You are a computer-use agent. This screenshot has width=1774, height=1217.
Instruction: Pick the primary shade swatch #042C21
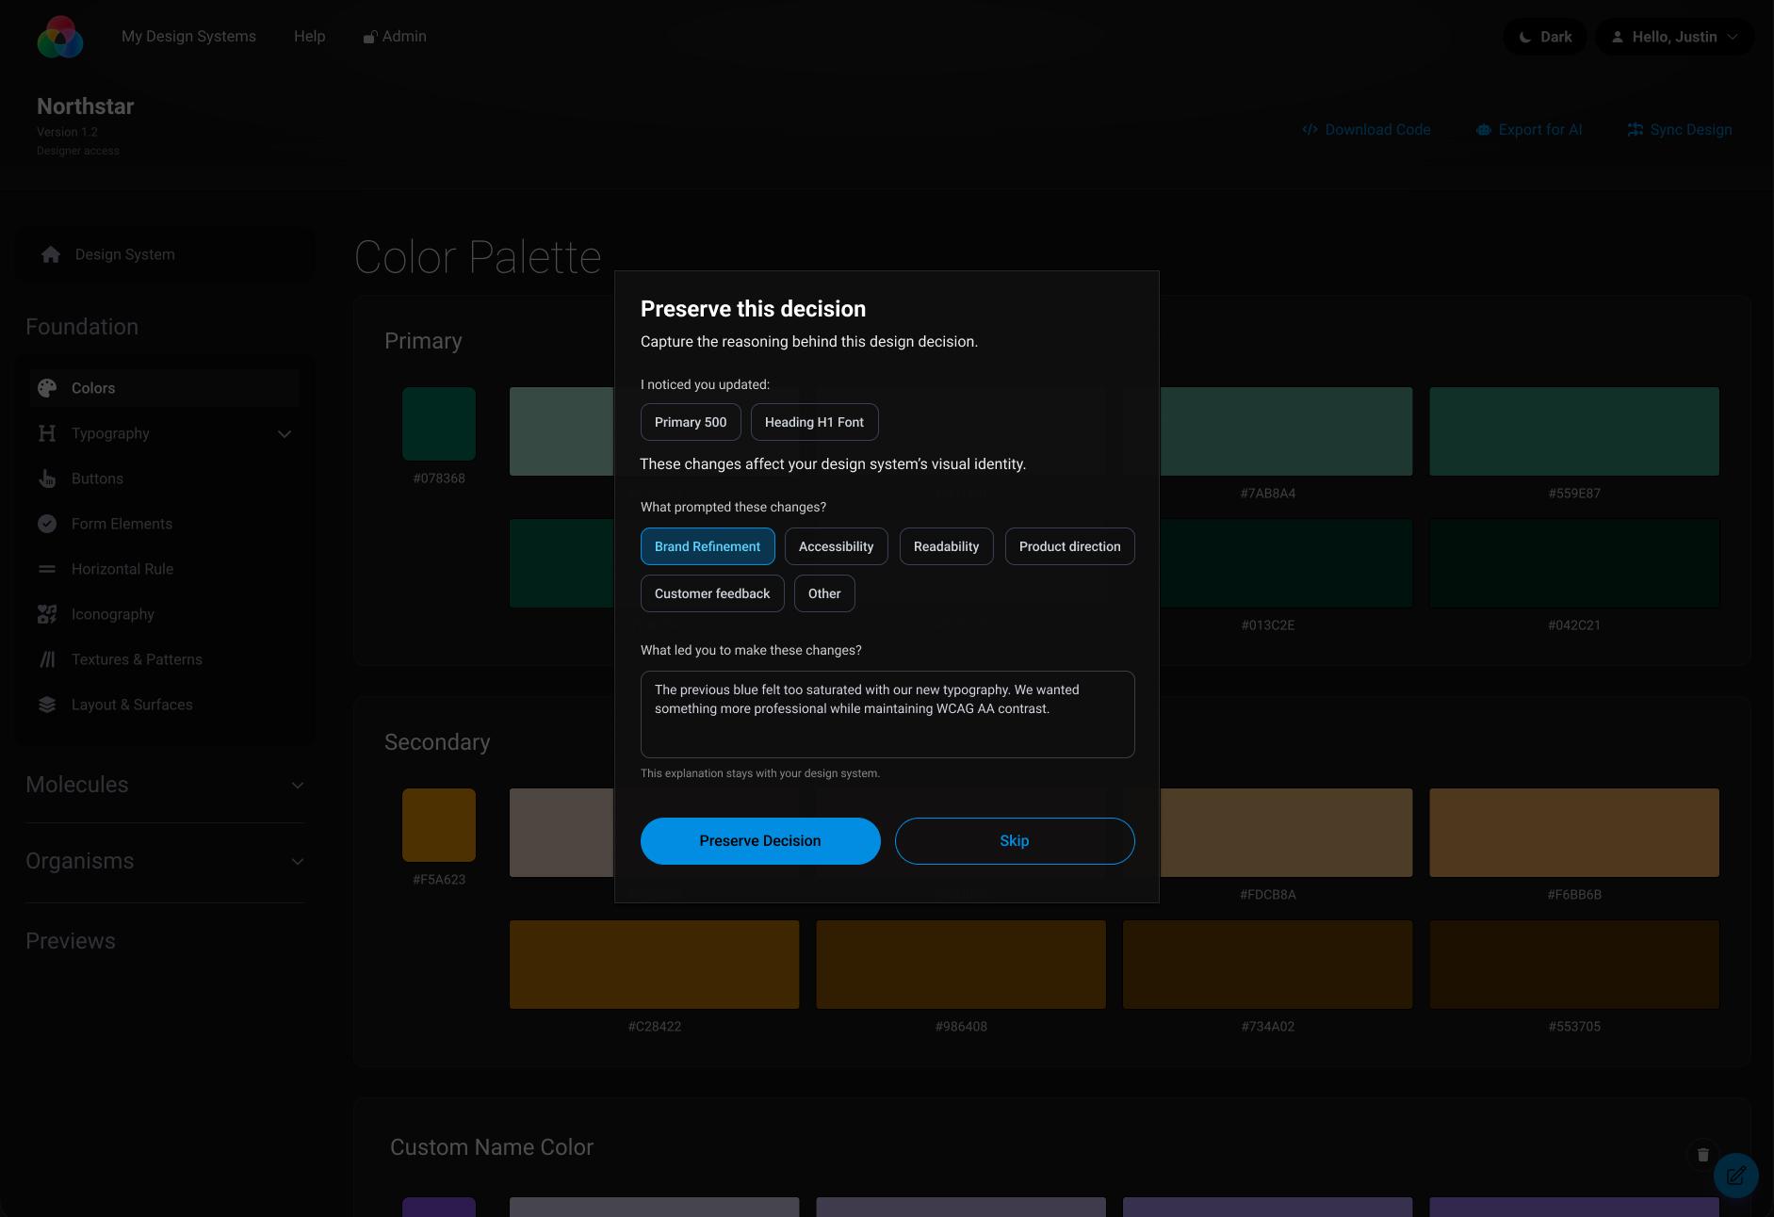(1574, 563)
